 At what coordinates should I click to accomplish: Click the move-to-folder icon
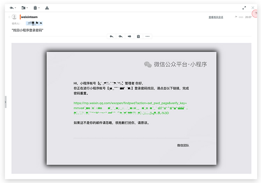click(23, 8)
